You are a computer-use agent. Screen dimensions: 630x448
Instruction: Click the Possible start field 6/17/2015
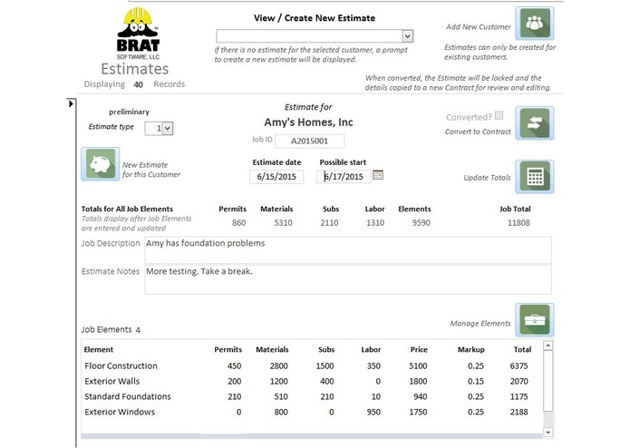[x=344, y=177]
